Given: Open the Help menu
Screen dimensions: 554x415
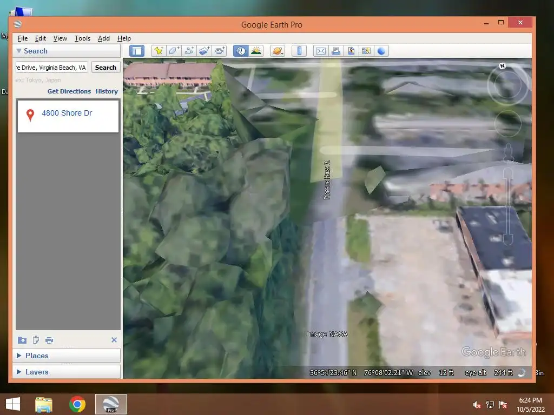Looking at the screenshot, I should (x=124, y=38).
